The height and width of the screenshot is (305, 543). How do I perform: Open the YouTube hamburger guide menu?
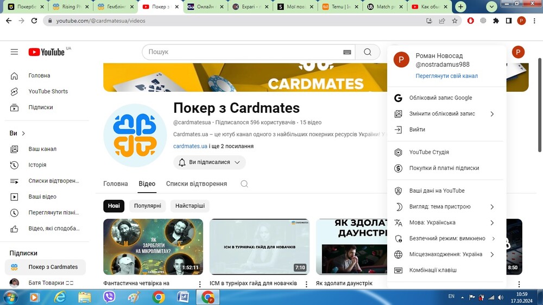[x=14, y=52]
